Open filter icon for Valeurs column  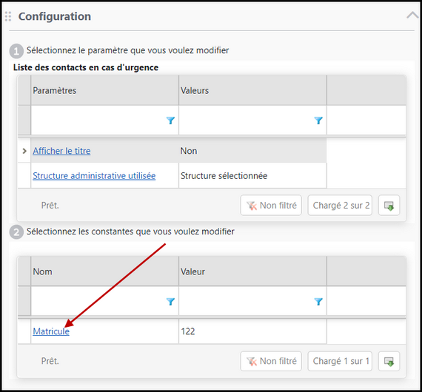point(318,121)
